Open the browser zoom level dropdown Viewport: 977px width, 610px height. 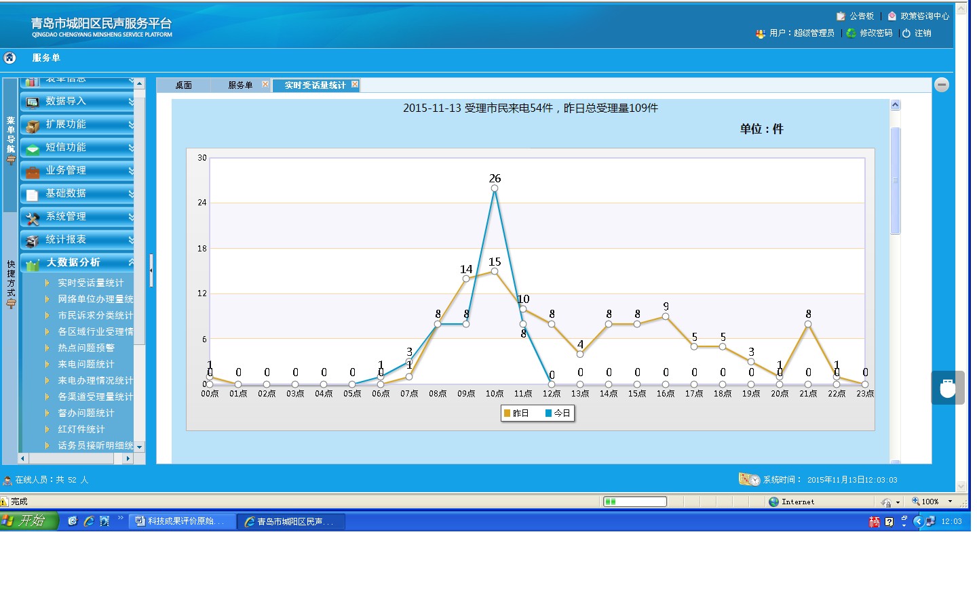click(950, 502)
